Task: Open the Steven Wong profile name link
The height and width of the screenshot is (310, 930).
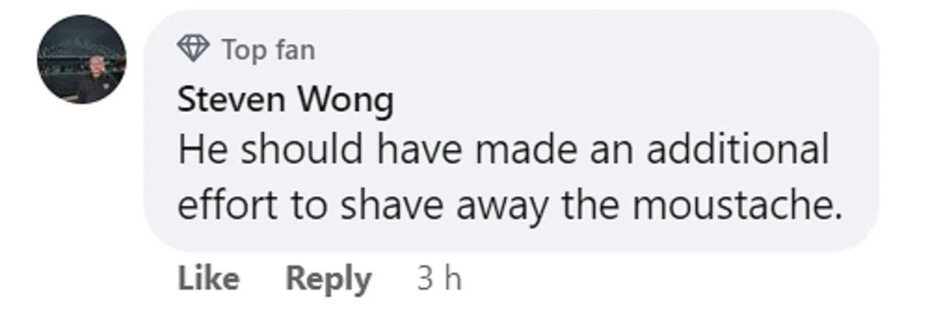Action: point(285,100)
